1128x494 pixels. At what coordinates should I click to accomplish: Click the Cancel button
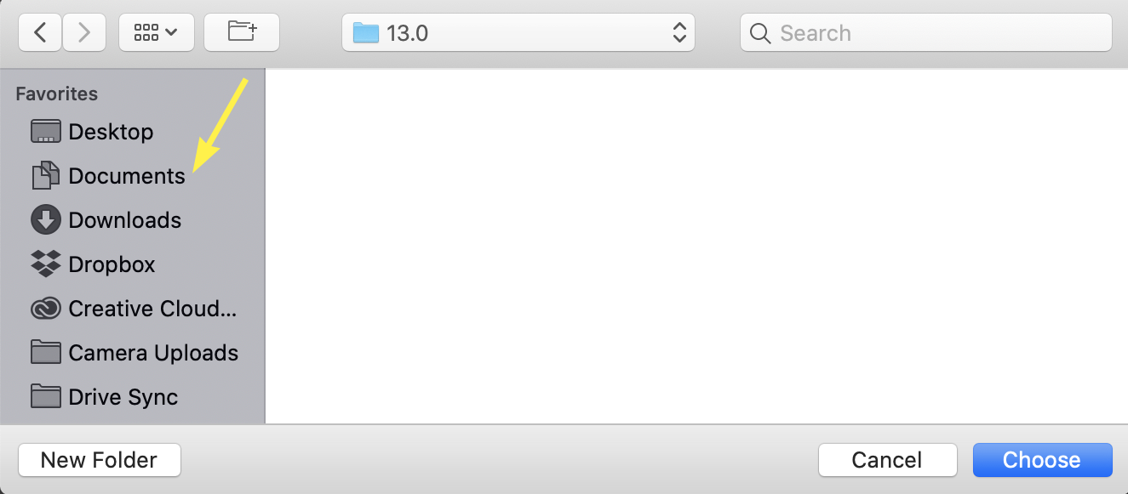pos(887,460)
